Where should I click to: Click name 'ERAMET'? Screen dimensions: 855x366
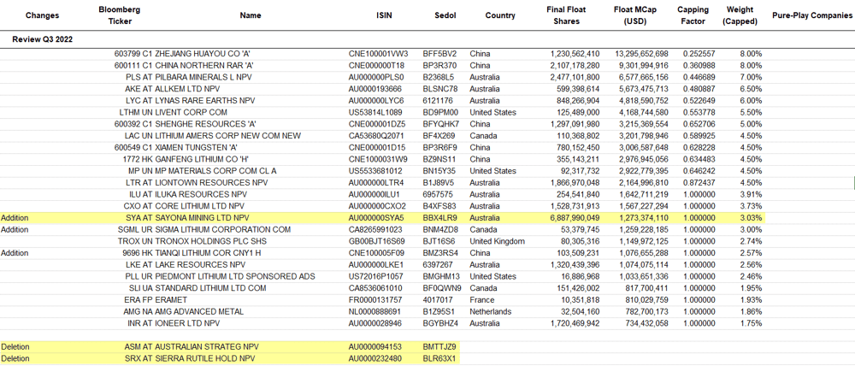pos(171,300)
